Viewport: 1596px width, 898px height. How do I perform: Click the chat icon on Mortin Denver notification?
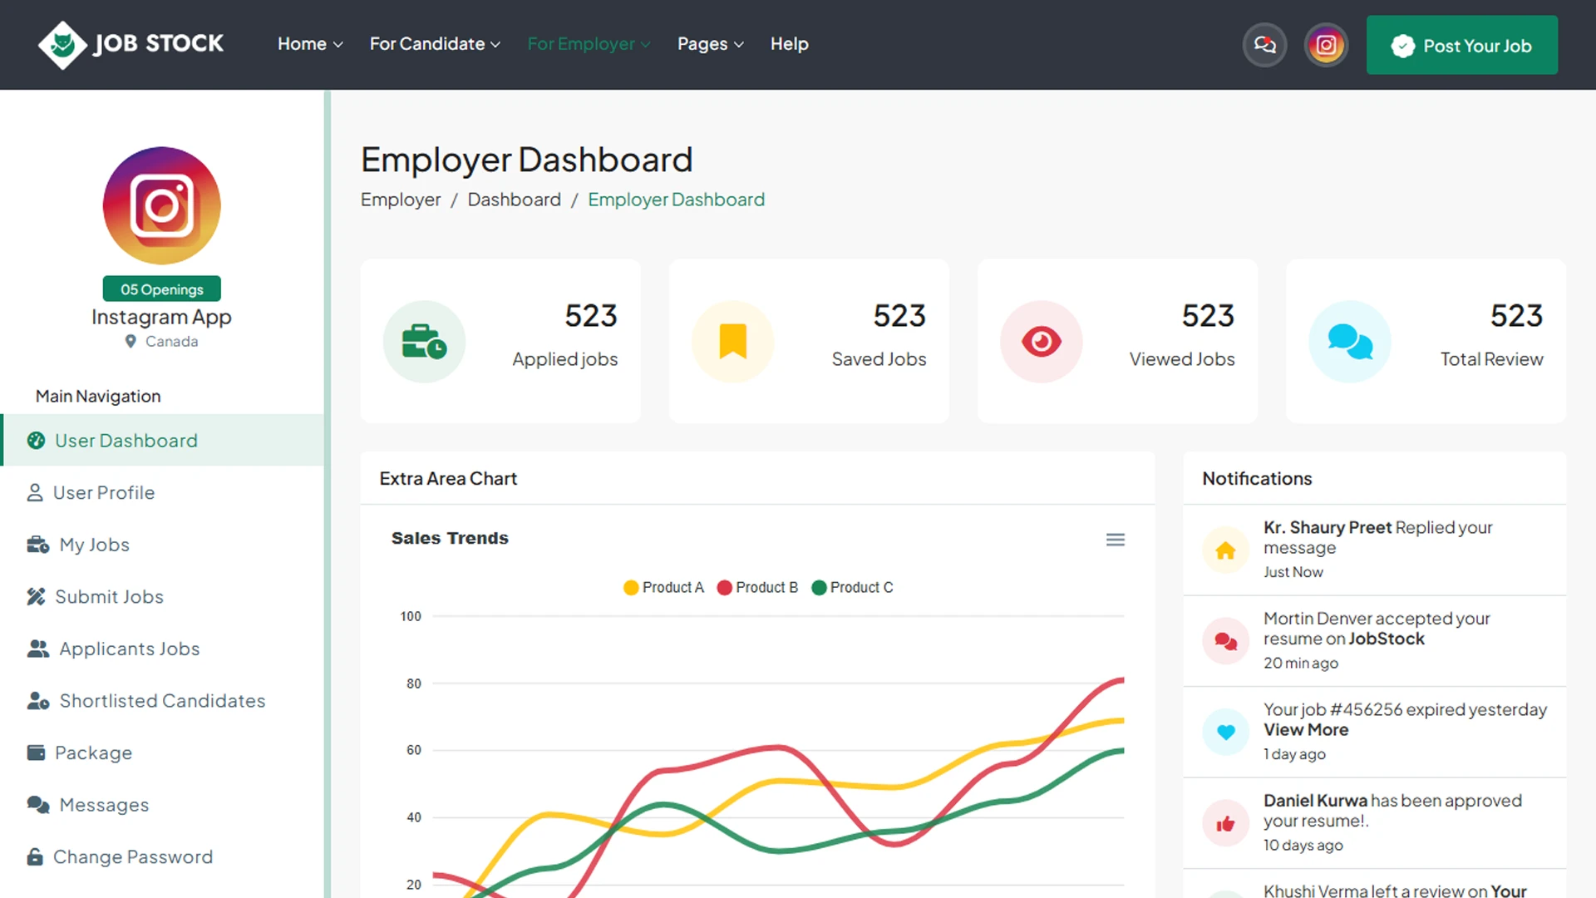[1225, 641]
